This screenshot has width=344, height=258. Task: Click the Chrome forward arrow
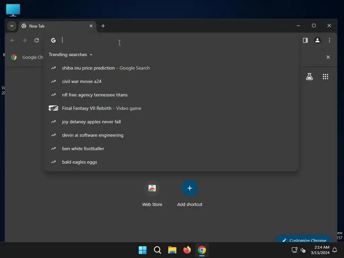click(25, 40)
